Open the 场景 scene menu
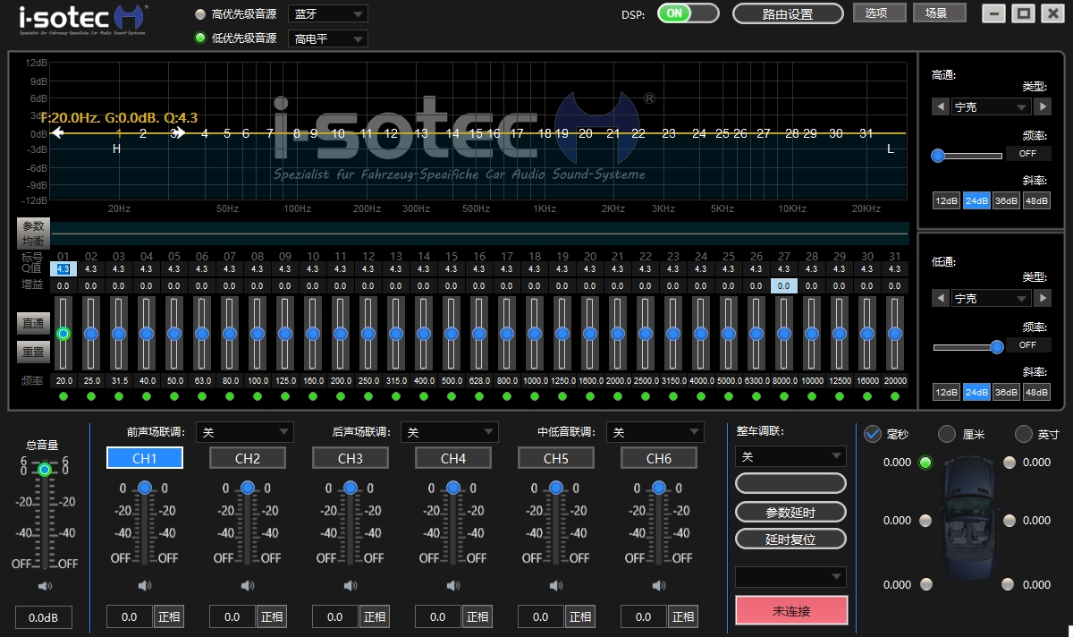Image resolution: width=1073 pixels, height=637 pixels. (x=940, y=13)
